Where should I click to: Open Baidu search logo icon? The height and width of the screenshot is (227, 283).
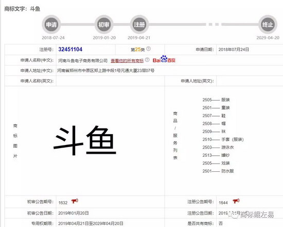[x=164, y=59]
